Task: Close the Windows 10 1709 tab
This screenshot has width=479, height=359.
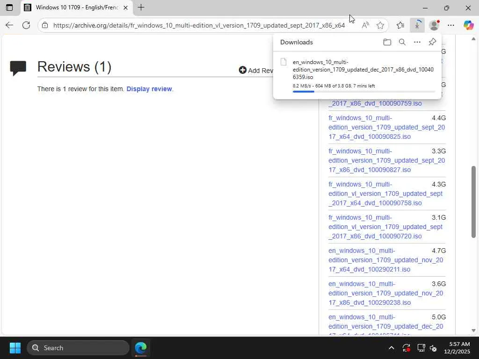Action: (x=125, y=7)
